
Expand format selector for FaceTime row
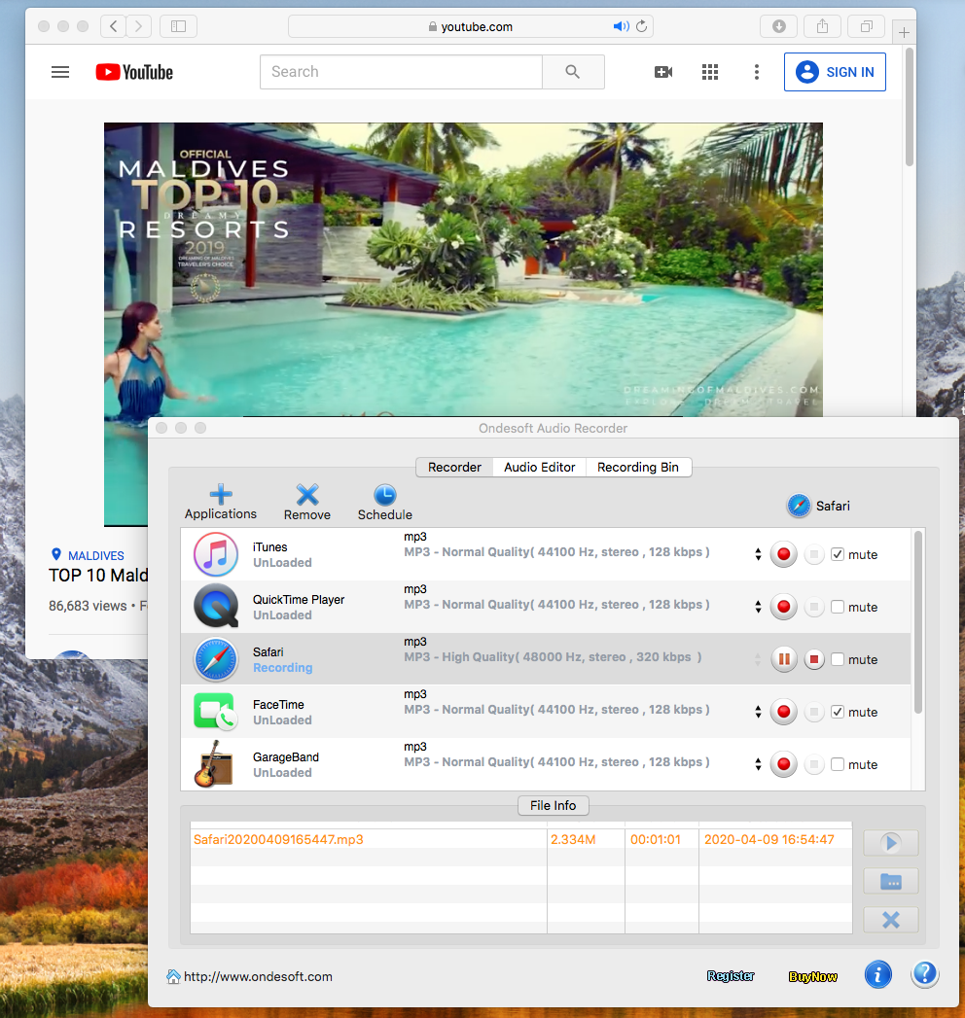click(758, 713)
